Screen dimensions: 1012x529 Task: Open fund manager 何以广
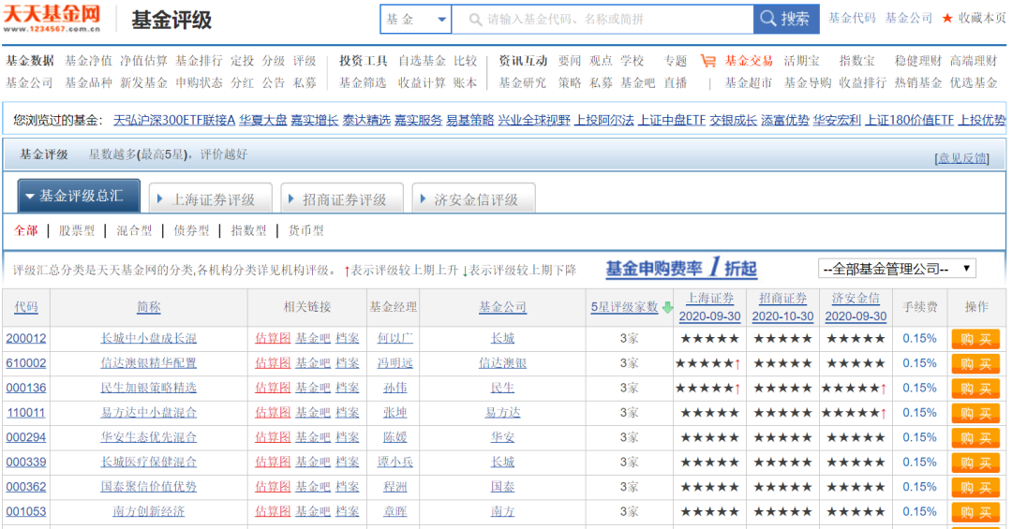tap(395, 338)
